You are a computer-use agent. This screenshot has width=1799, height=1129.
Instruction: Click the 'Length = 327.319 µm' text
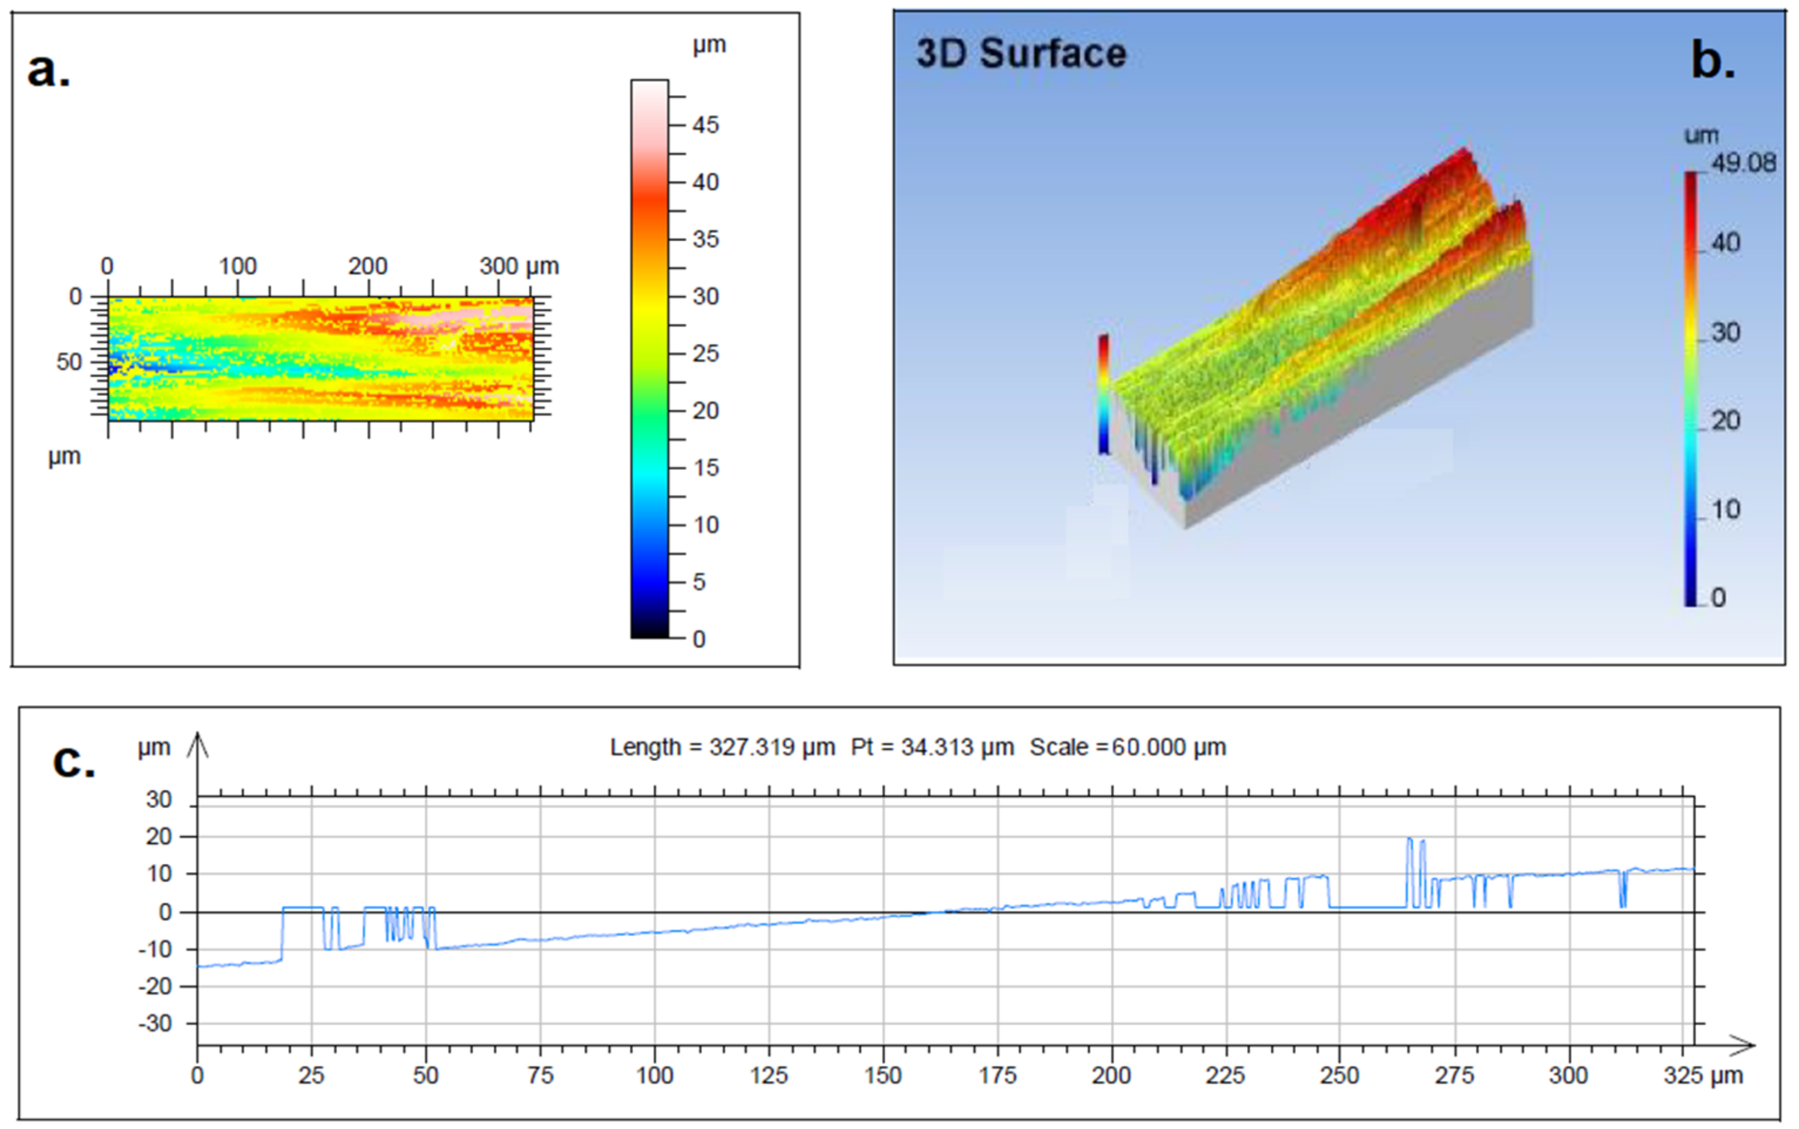pyautogui.click(x=722, y=748)
